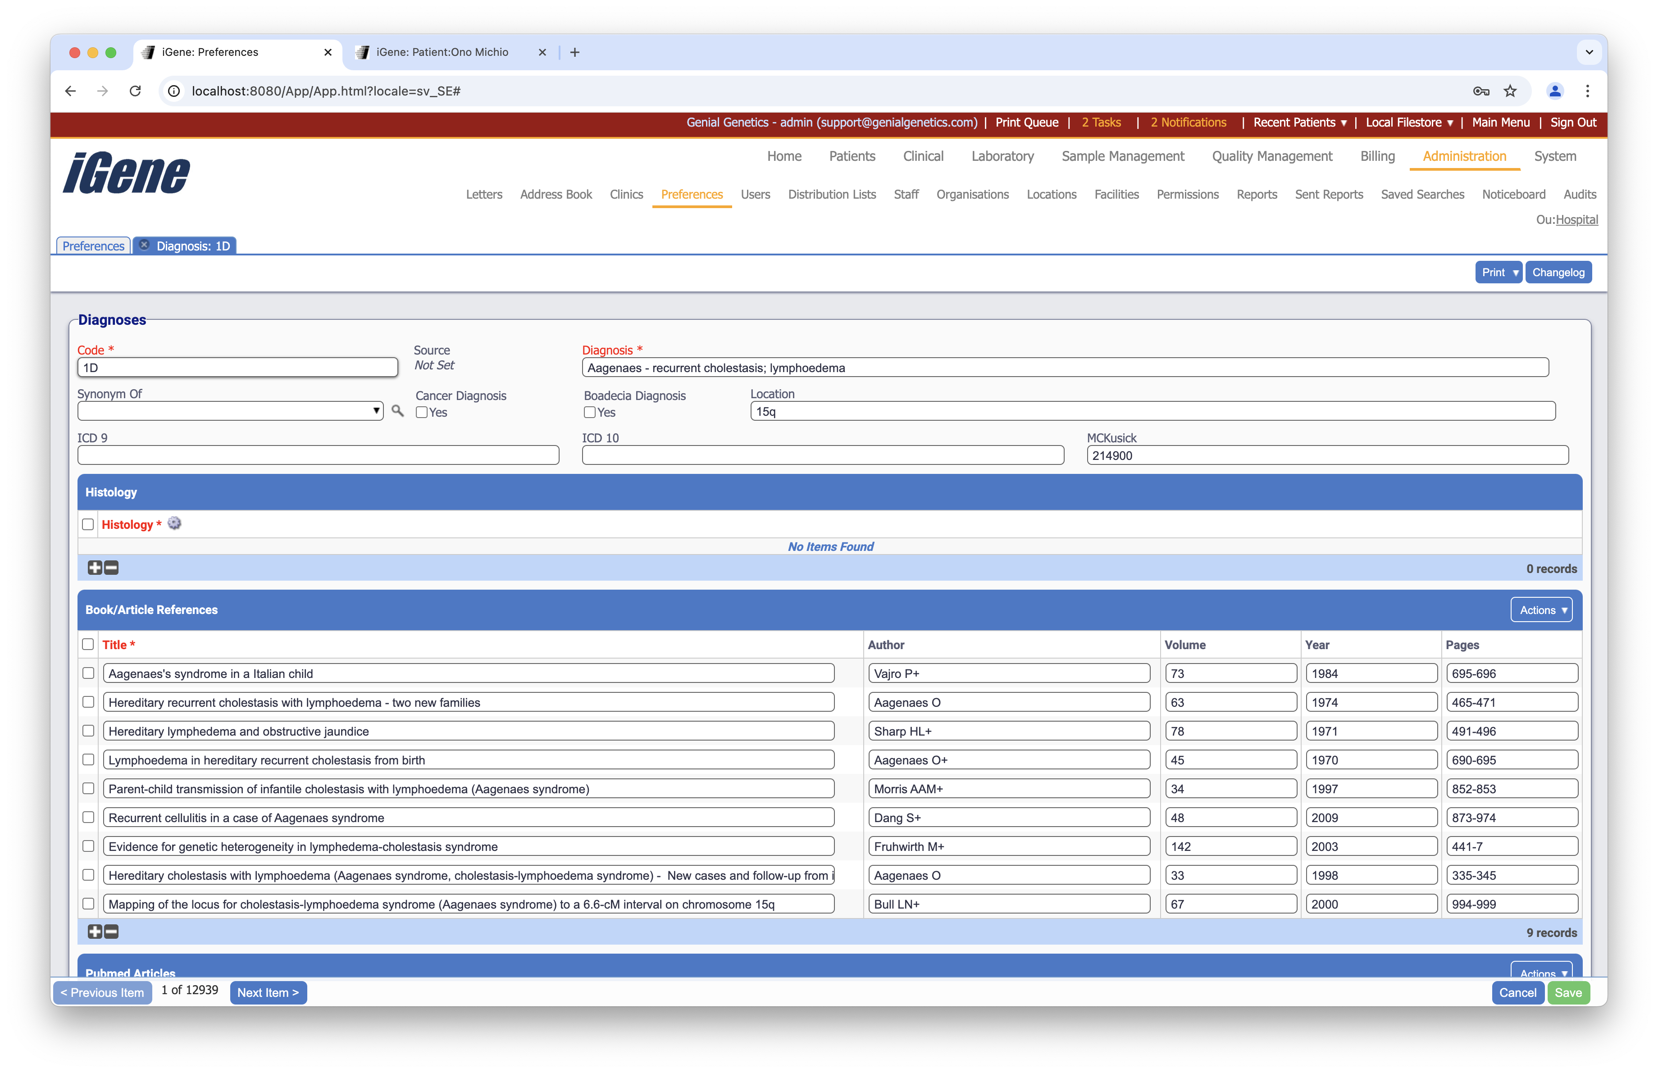Click the Hospital organisation unit link
This screenshot has width=1658, height=1073.
[1576, 219]
